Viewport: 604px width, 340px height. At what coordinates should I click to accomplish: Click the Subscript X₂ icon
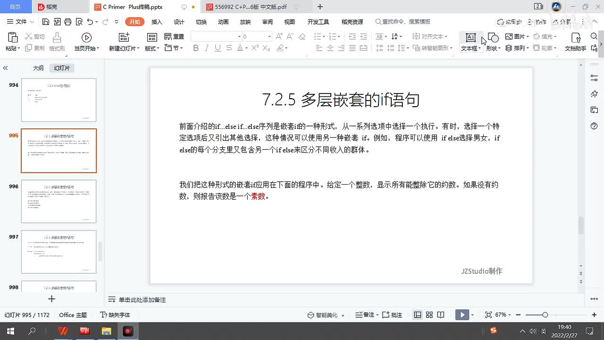tap(266, 48)
